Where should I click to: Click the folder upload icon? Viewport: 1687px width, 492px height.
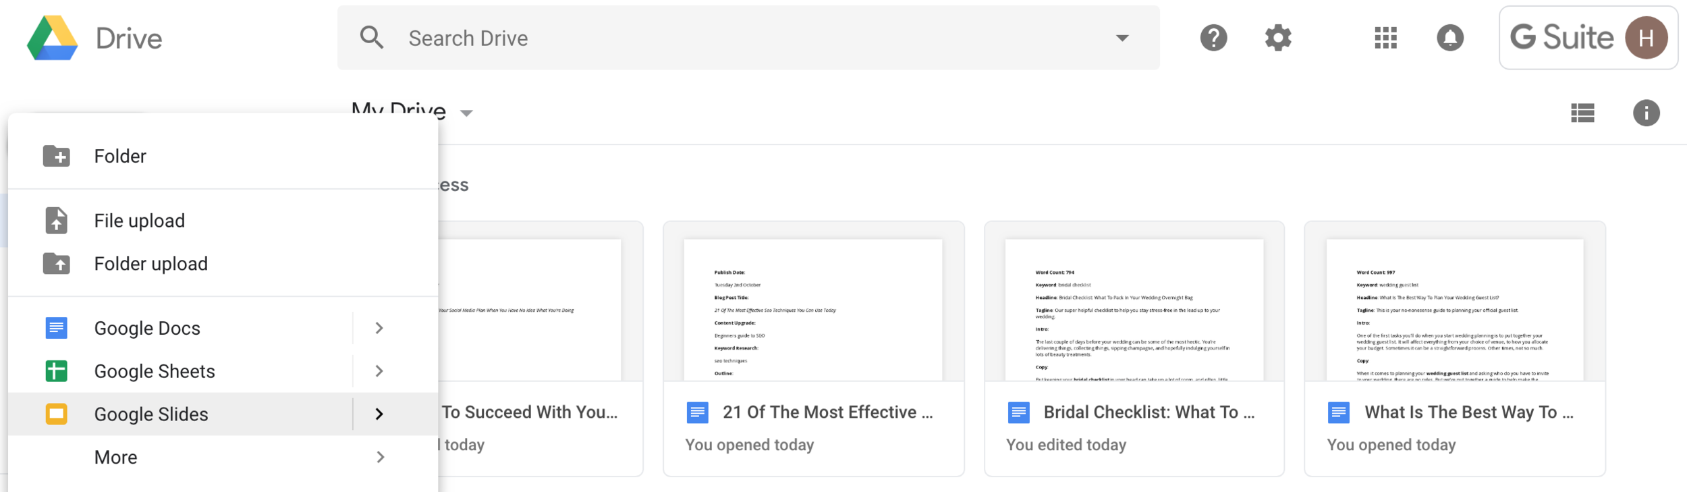[x=57, y=264]
